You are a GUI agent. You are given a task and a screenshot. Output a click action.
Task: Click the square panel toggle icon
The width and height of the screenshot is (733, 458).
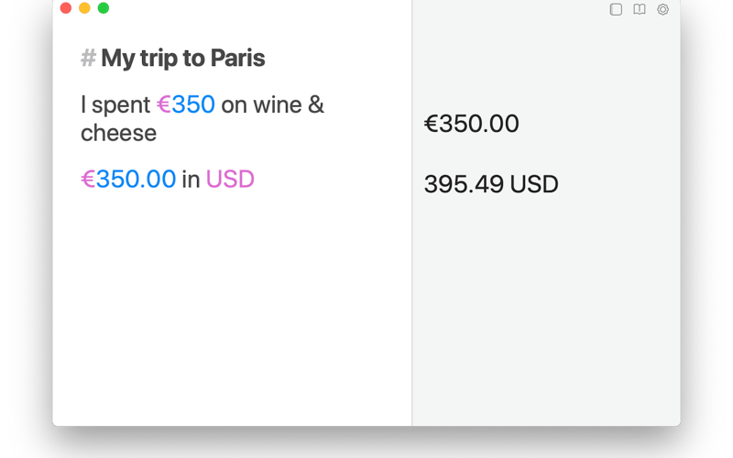click(x=616, y=9)
